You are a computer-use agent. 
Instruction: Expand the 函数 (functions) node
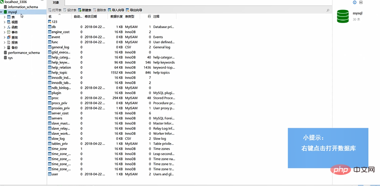(x=5, y=27)
